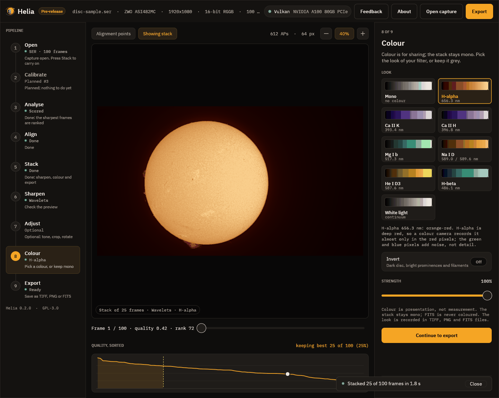Toggle the Showing stack view

pyautogui.click(x=158, y=34)
